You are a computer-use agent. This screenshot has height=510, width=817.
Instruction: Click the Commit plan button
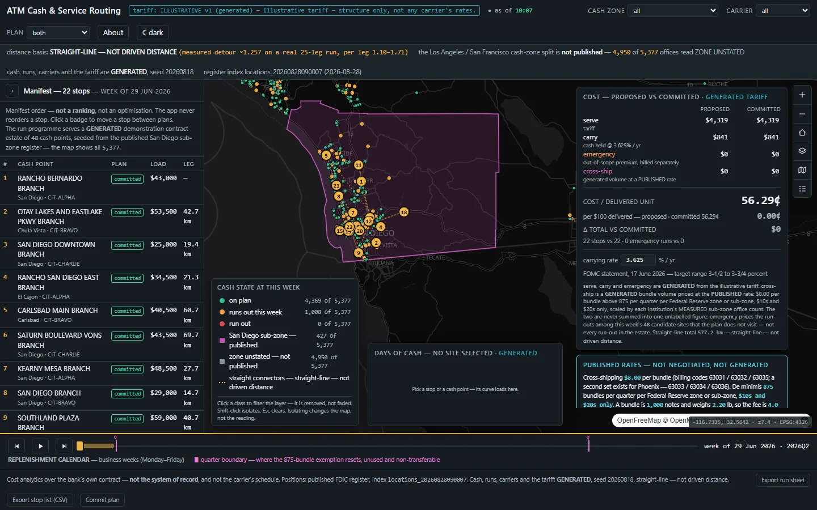pyautogui.click(x=102, y=500)
